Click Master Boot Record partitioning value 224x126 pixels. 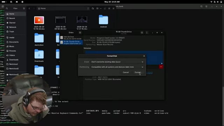[x=105, y=44]
